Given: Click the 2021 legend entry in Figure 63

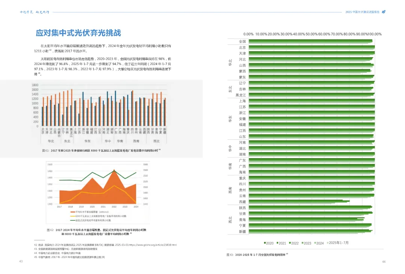Looking at the screenshot, I should pos(281,243).
